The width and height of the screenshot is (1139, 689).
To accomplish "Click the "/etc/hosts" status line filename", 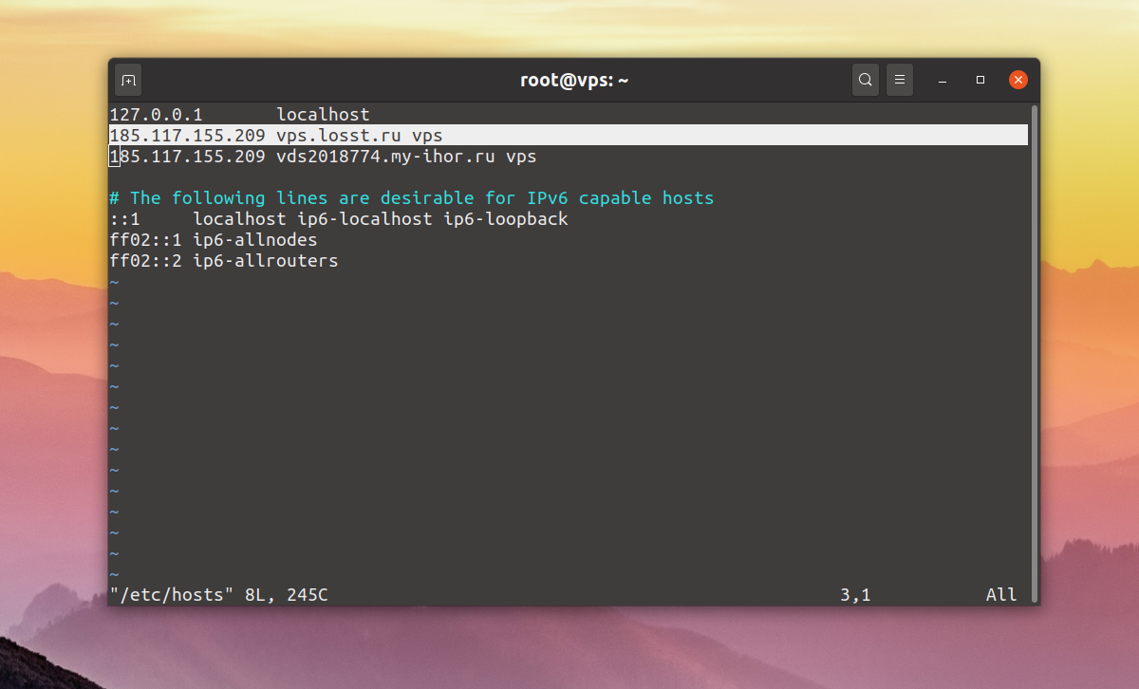I will coord(172,595).
